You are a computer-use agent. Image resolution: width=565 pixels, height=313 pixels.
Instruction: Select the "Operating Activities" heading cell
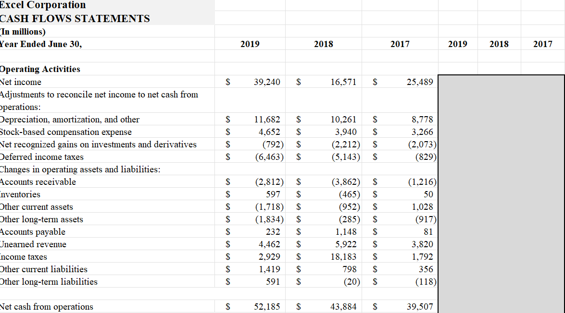40,69
